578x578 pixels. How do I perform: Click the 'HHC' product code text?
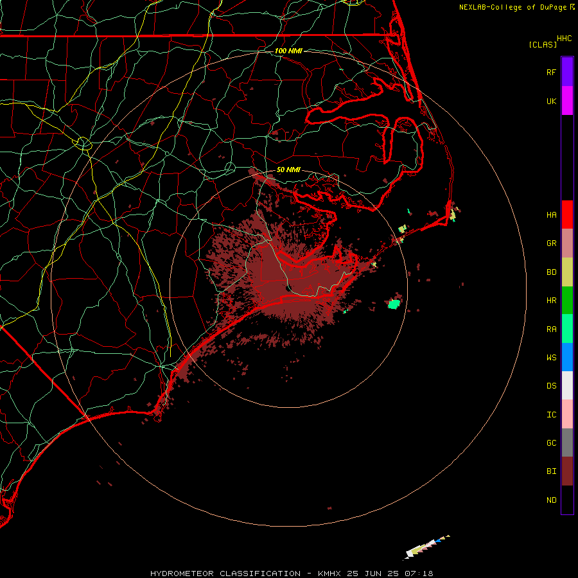click(x=564, y=39)
